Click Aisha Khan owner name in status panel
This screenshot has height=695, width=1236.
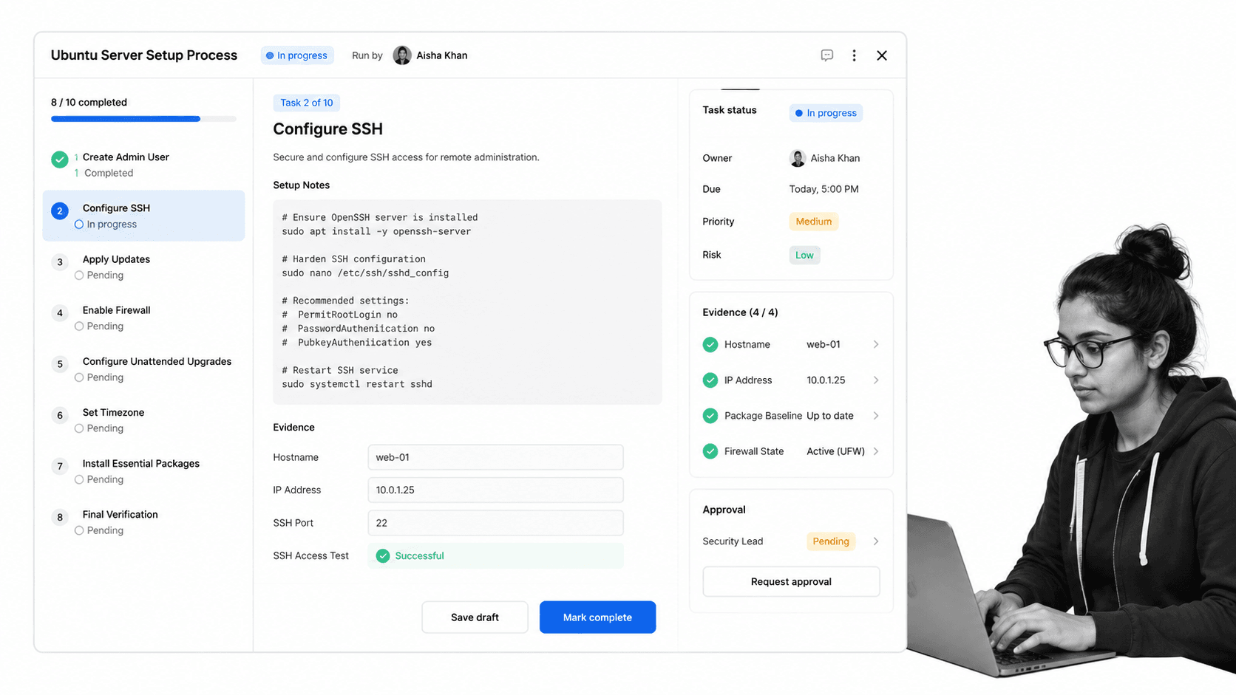click(835, 158)
